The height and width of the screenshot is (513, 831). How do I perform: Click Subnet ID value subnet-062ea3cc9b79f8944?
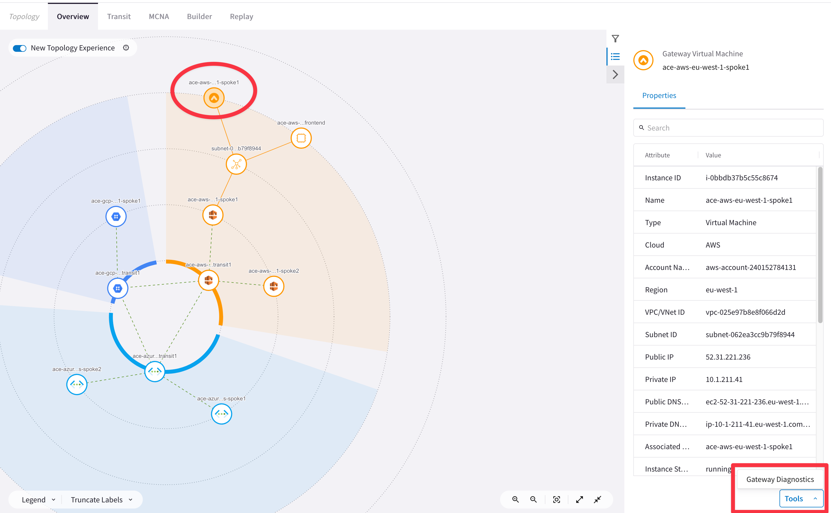(x=750, y=335)
